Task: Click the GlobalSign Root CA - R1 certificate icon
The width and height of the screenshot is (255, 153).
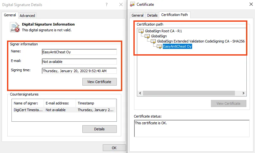Action: [x=141, y=31]
